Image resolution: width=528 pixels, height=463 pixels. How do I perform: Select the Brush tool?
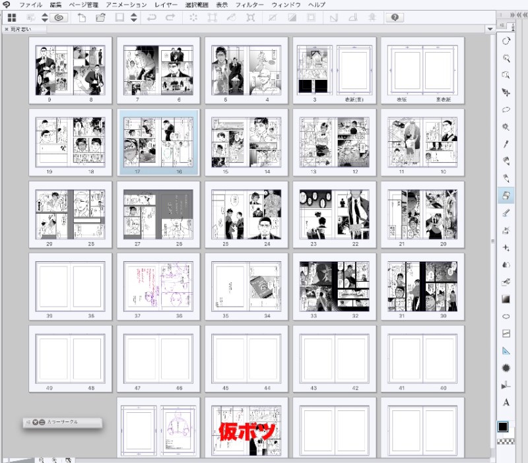506,213
